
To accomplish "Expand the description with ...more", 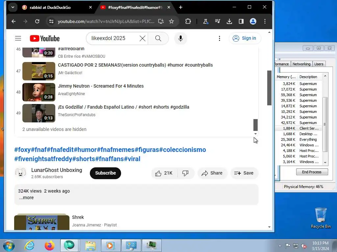I will (x=26, y=198).
